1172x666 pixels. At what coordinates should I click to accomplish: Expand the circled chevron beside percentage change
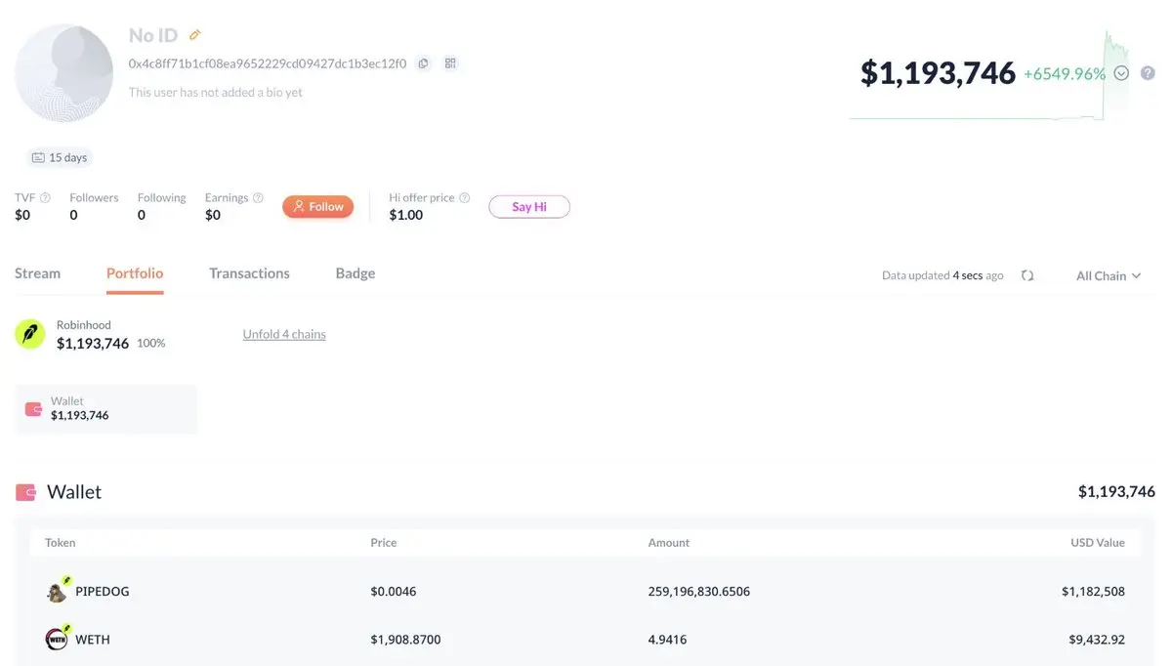1121,73
